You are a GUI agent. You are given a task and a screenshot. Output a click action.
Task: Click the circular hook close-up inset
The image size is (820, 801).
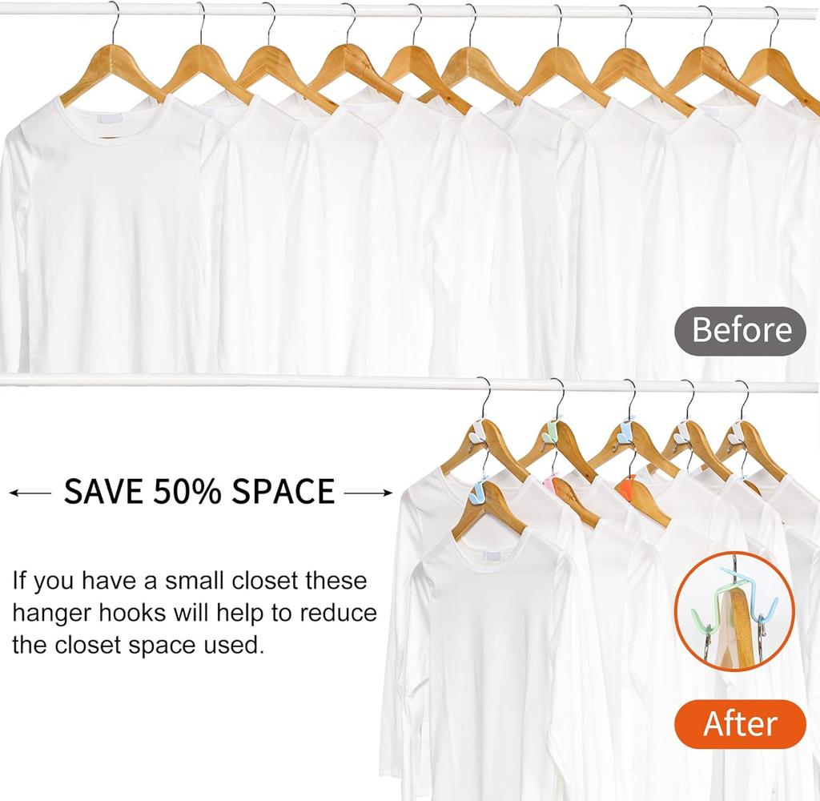pyautogui.click(x=734, y=612)
